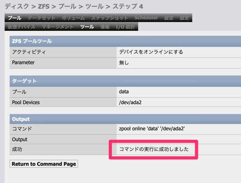The image size is (241, 183).
Task: Select the /dev/ada2 pool device value
Action: pos(130,103)
